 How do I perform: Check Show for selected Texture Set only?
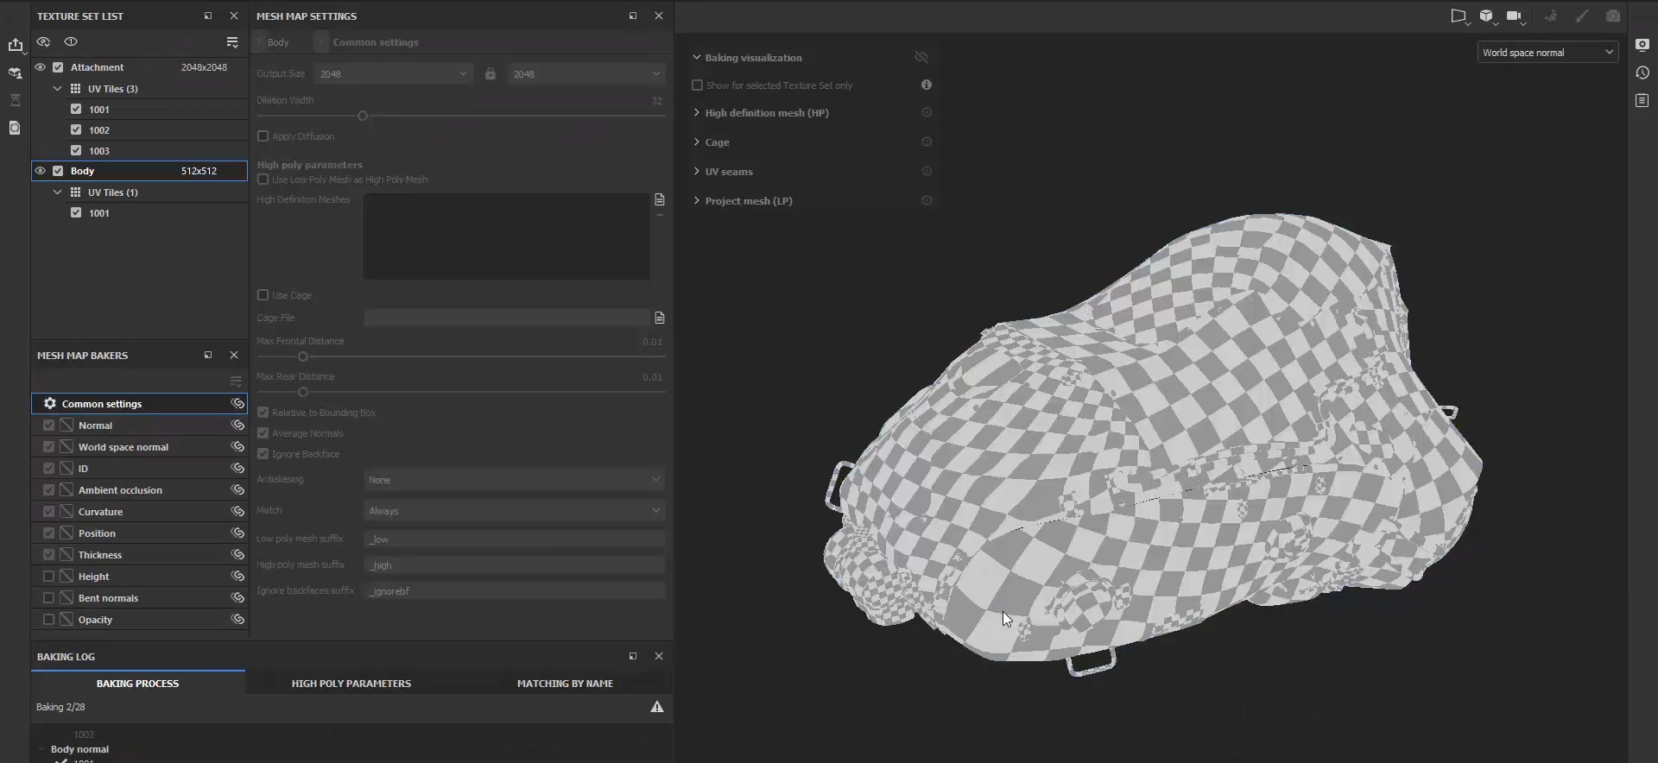[x=697, y=85]
